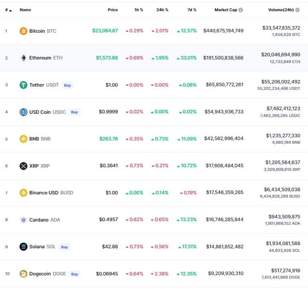This screenshot has width=308, height=289.
Task: Click the Solana coin logo icon
Action: point(24,247)
